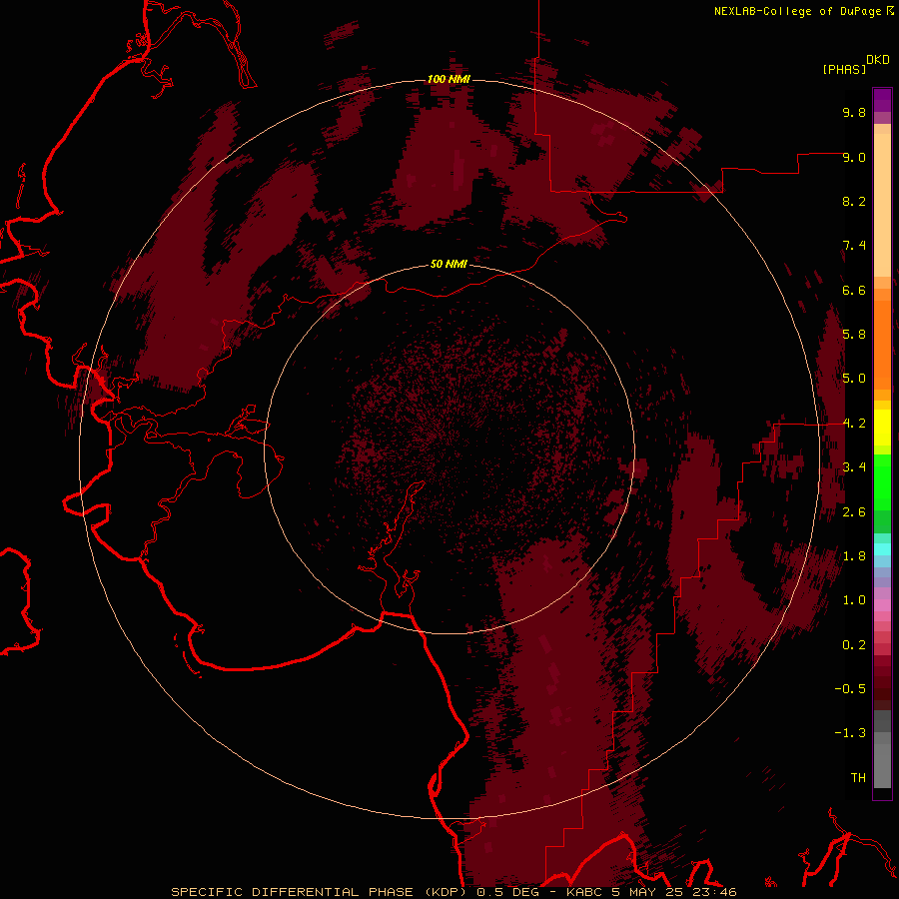The width and height of the screenshot is (899, 899).
Task: Click the 0.2 color scale value
Action: (x=854, y=645)
